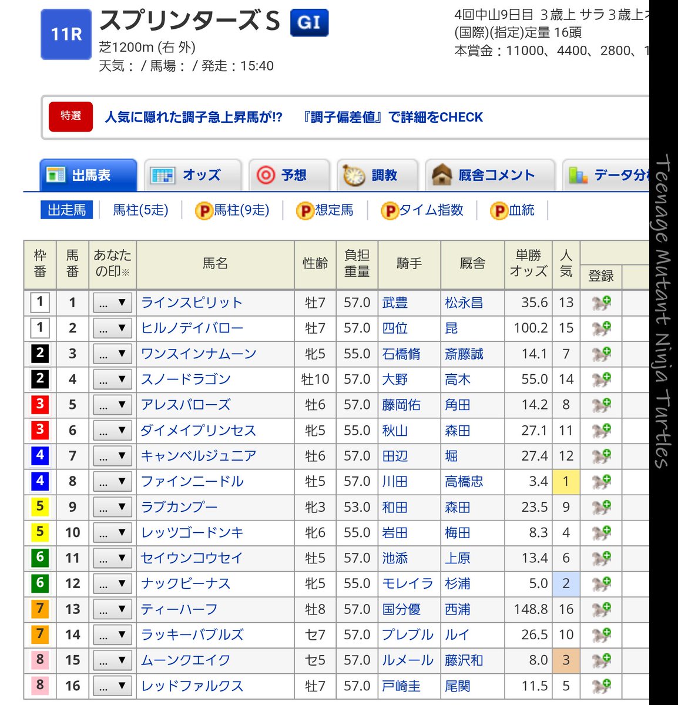Click register icon for ワンスインナムーン
This screenshot has width=678, height=705.
click(x=601, y=354)
